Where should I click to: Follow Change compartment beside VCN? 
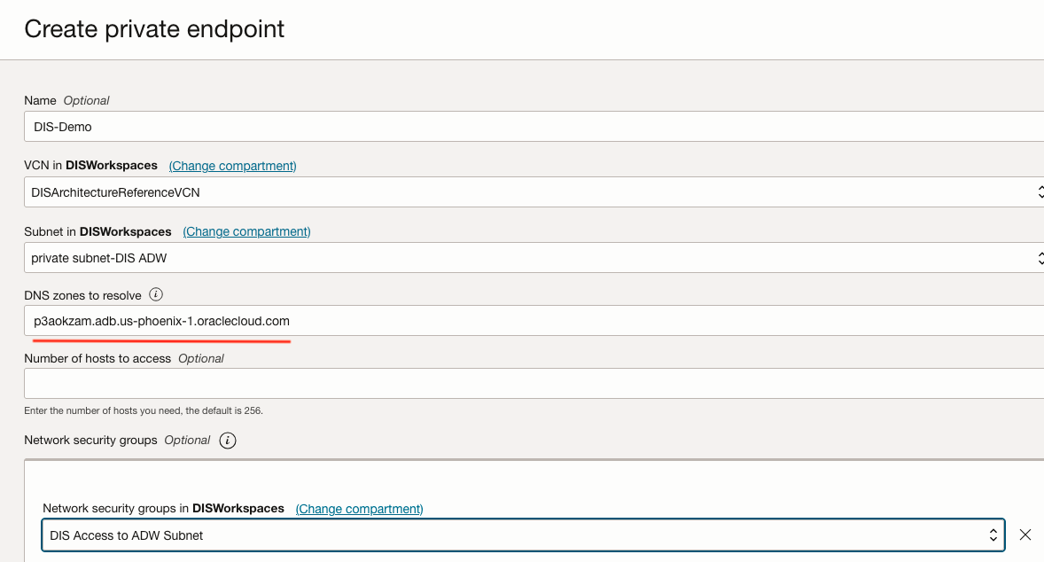[232, 165]
